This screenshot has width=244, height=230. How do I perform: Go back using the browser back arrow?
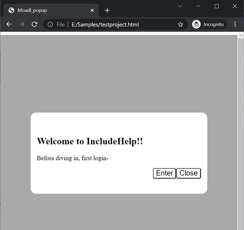(9, 24)
